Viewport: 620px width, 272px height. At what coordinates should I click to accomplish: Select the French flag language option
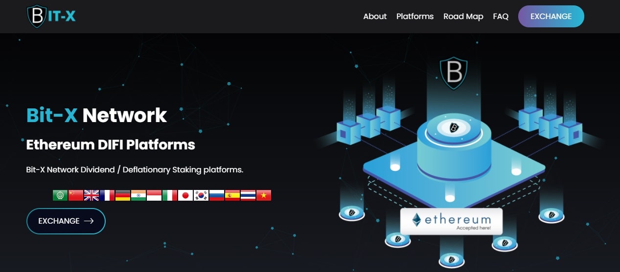[x=107, y=195]
